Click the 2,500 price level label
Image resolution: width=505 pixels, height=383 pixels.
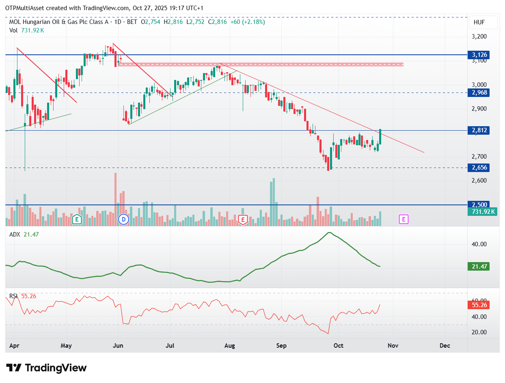[479, 204]
